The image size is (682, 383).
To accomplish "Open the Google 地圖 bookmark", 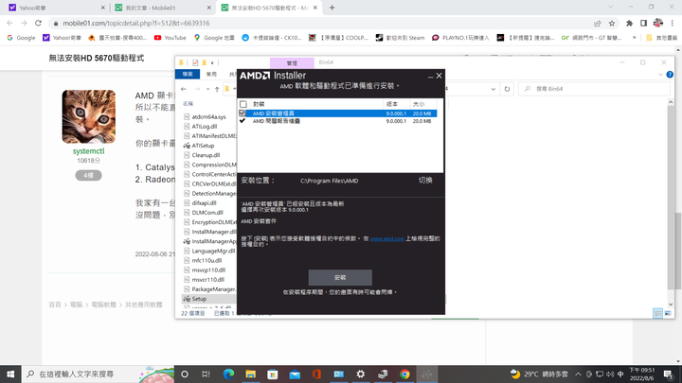I will point(214,38).
